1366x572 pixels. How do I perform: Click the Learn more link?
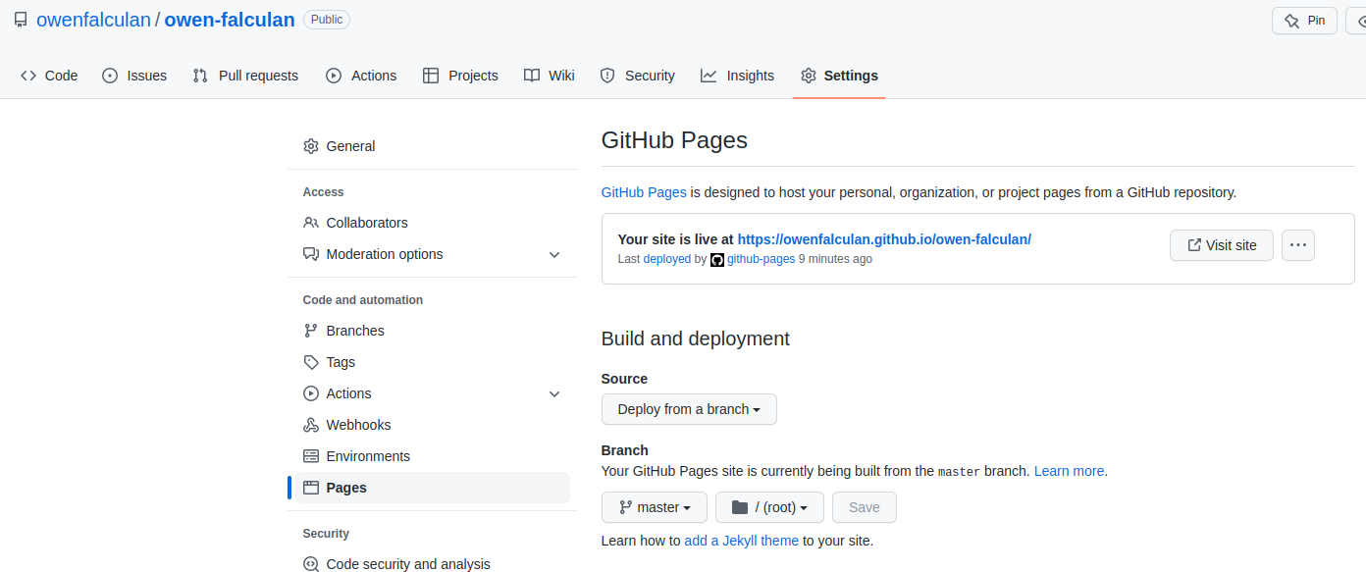[1069, 471]
